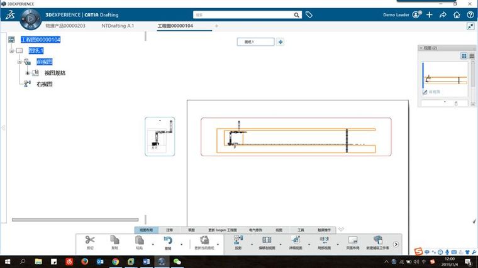478x268 pixels.
Task: Switch to NTDrafting A.1 tab
Action: 118,26
